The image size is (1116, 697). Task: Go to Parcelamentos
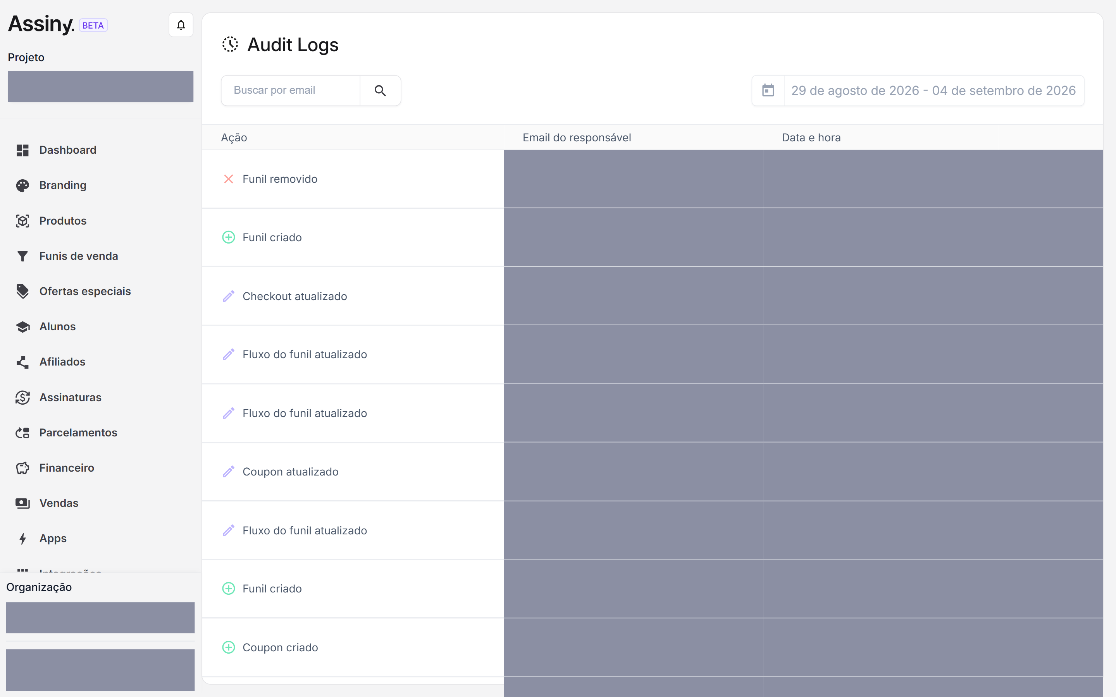pos(78,433)
